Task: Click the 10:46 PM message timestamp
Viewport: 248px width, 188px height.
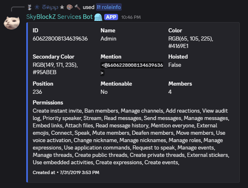Action: click(x=131, y=17)
